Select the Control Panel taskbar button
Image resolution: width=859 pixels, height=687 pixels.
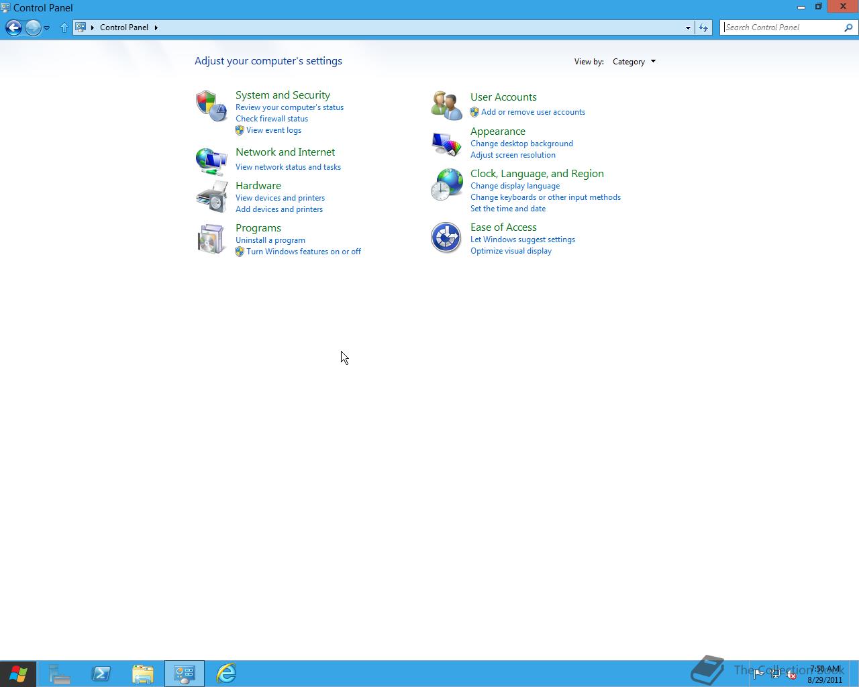pos(185,674)
